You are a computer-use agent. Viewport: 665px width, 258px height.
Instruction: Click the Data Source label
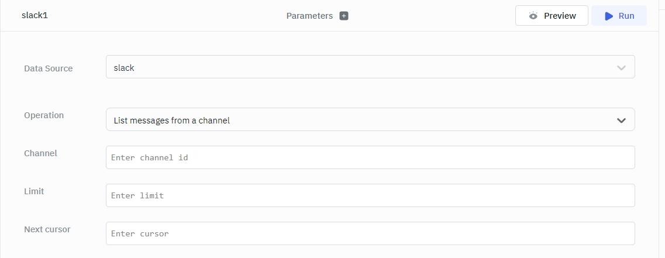[49, 68]
